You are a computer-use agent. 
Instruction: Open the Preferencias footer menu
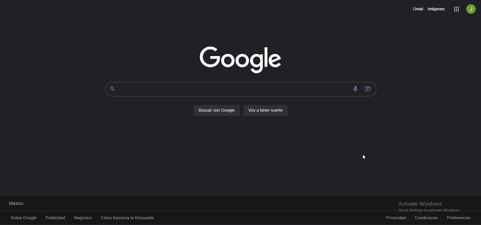tap(459, 218)
